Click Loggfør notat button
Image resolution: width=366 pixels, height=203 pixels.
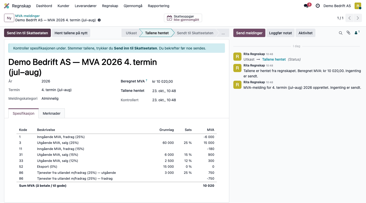pyautogui.click(x=280, y=33)
